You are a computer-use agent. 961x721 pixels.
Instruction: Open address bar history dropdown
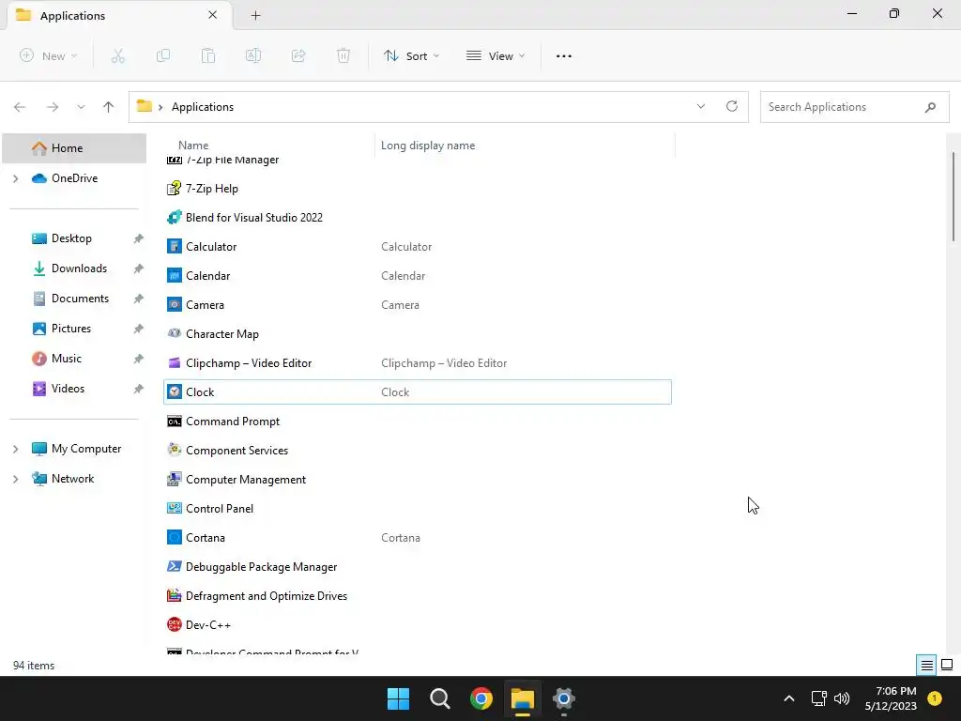[x=700, y=106]
